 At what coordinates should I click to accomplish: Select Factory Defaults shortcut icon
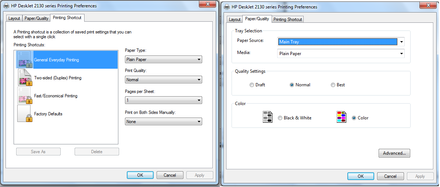[25, 114]
